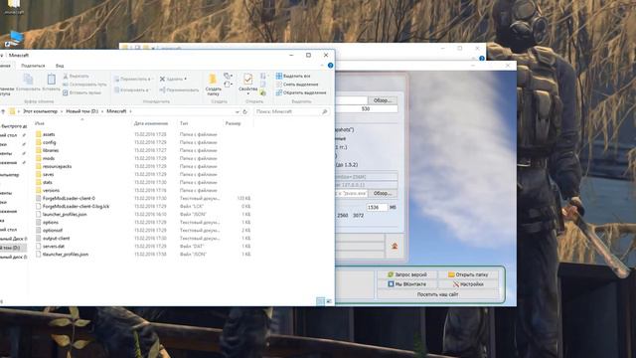
Task: Click the Вставить (Paste) clipboard icon
Action: (51, 80)
